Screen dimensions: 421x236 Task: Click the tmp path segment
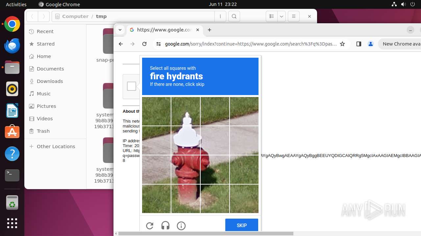(101, 16)
